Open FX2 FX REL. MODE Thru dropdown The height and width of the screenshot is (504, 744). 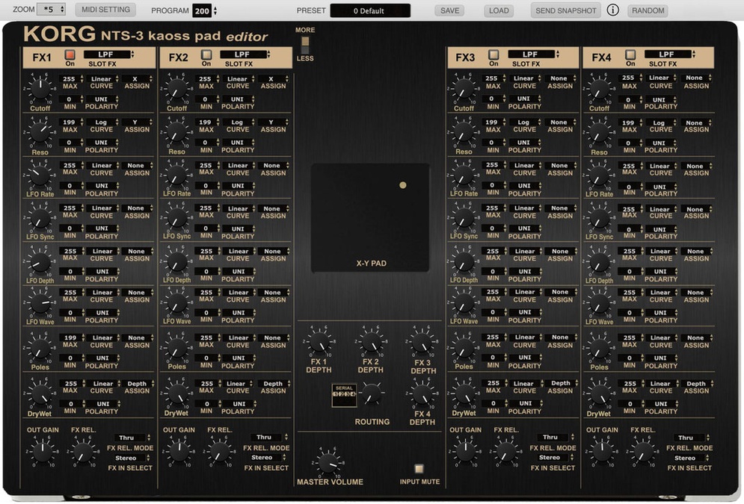tap(267, 438)
